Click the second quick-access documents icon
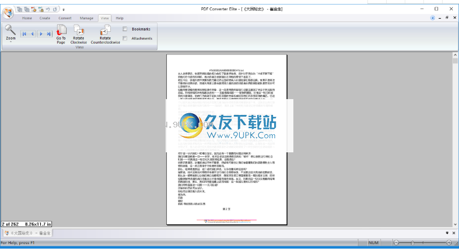Image resolution: width=459 pixels, height=252 pixels. pyautogui.click(x=27, y=10)
